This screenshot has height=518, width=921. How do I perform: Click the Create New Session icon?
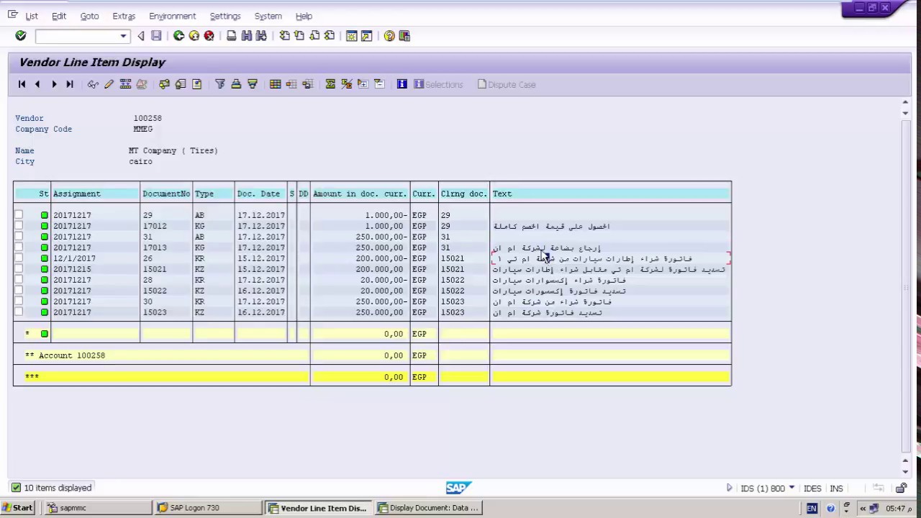(351, 36)
